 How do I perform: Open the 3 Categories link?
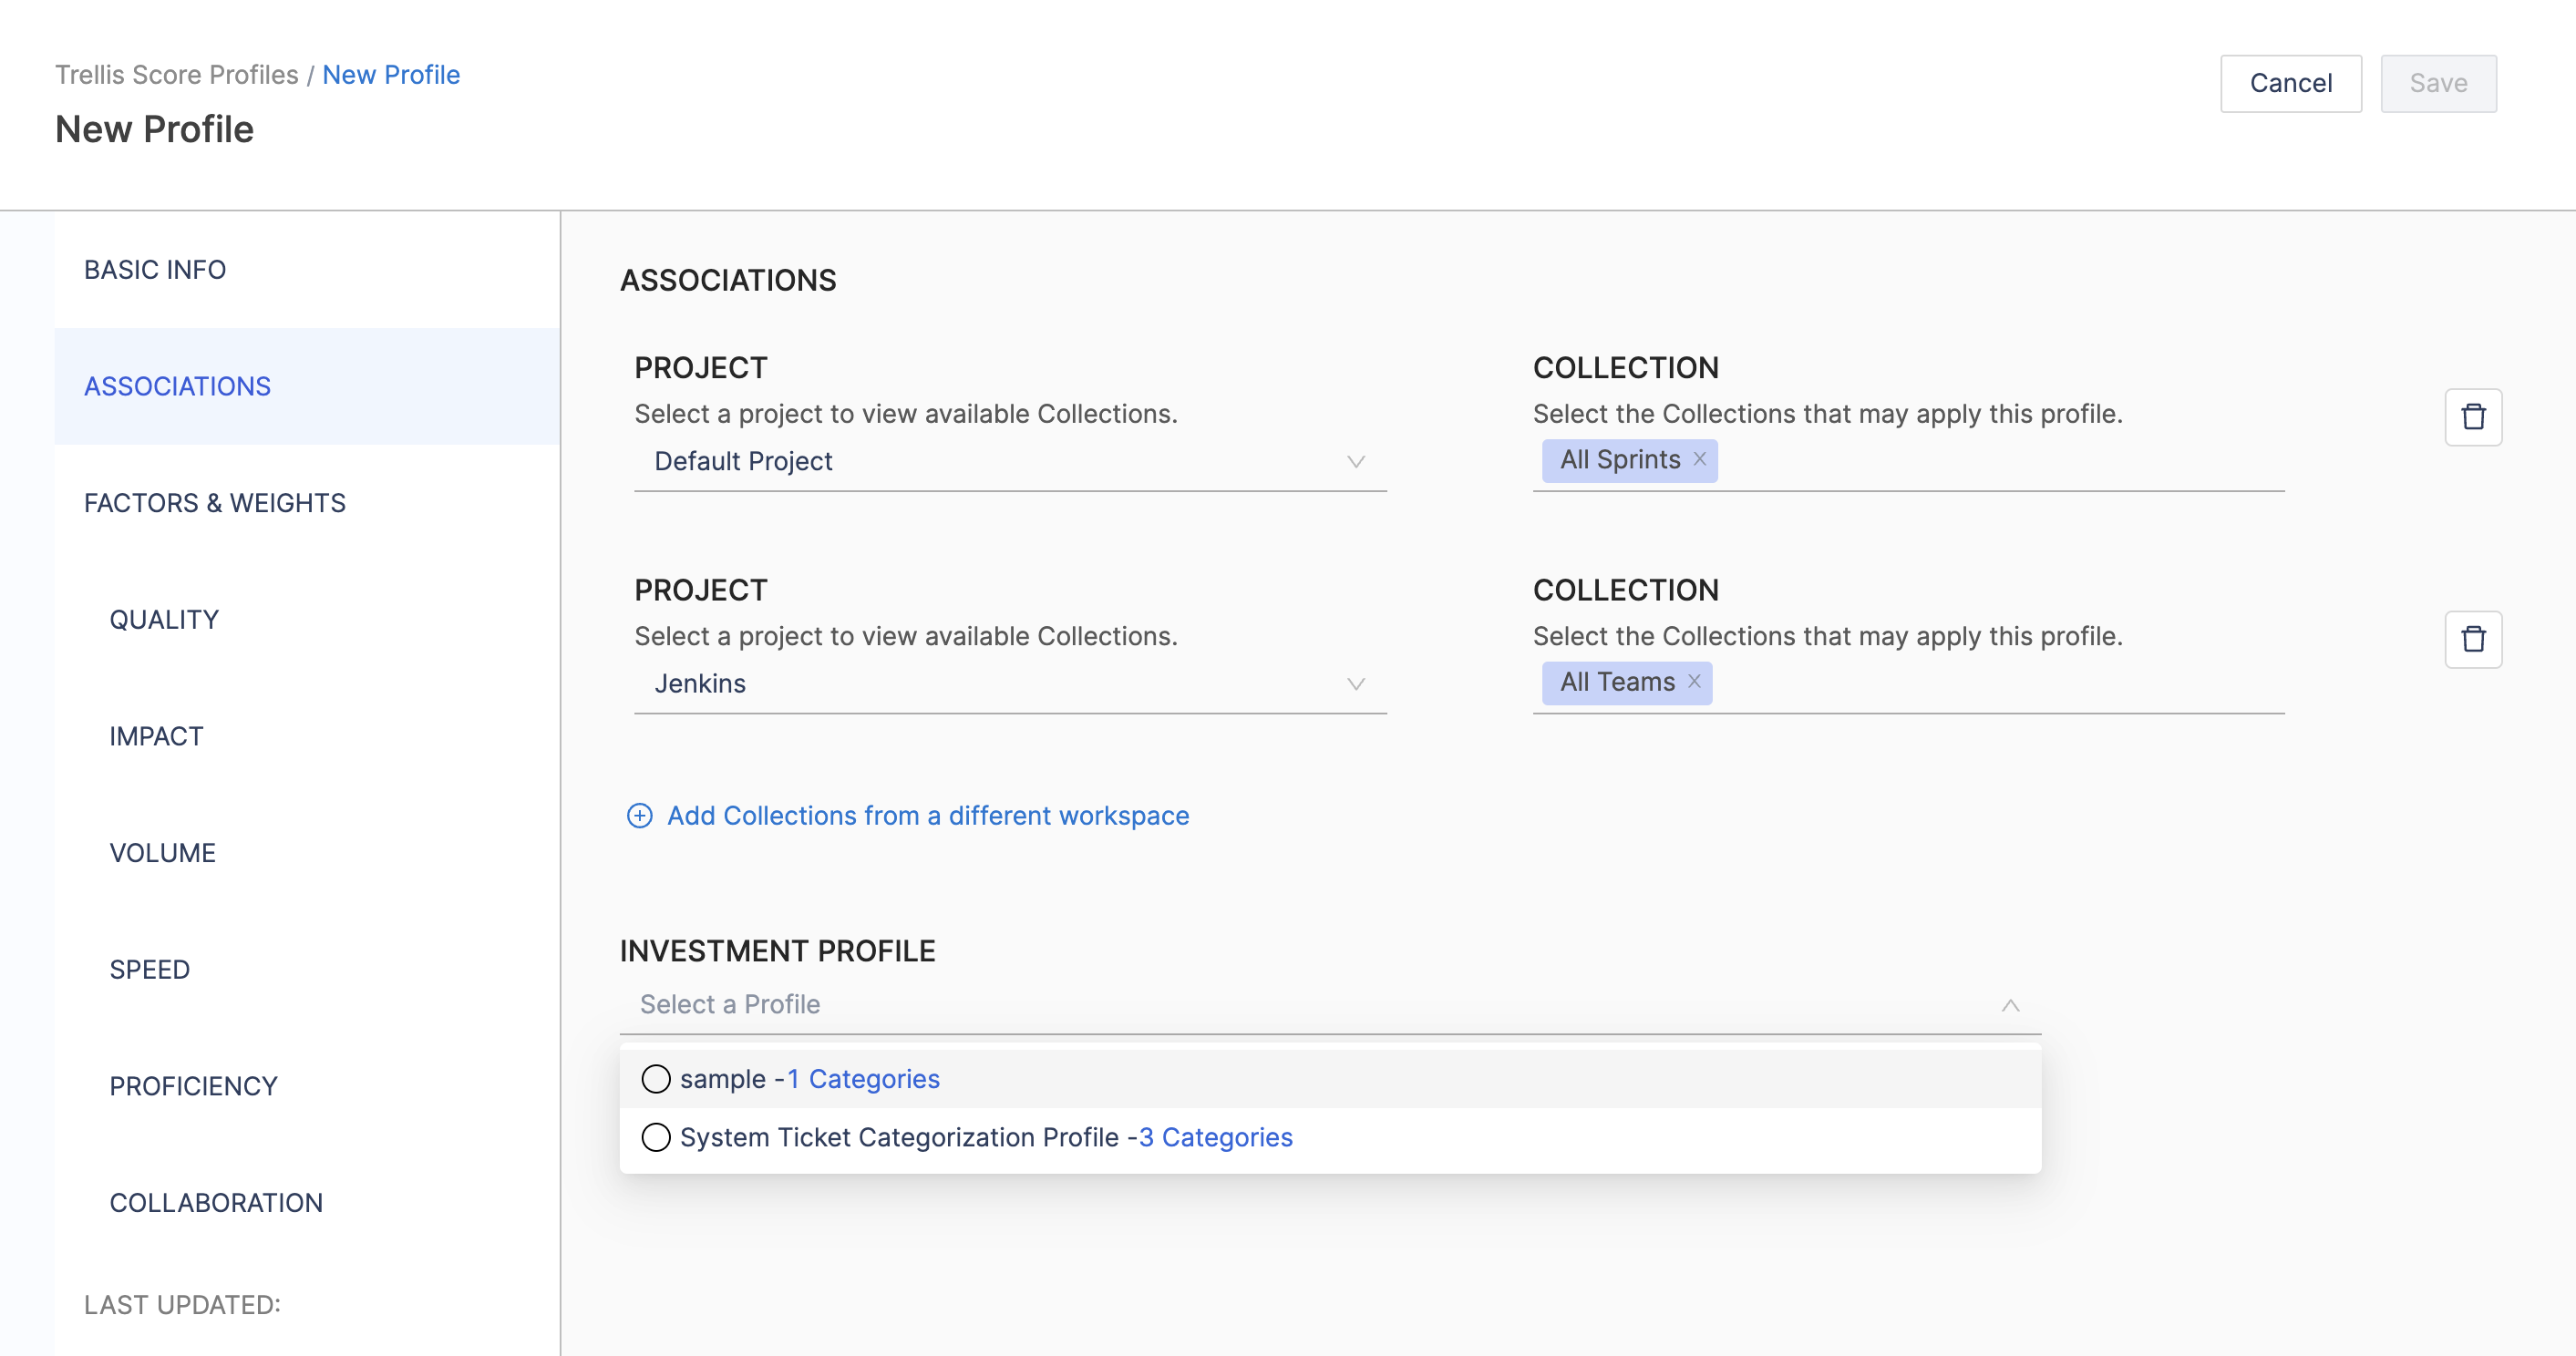click(1215, 1137)
